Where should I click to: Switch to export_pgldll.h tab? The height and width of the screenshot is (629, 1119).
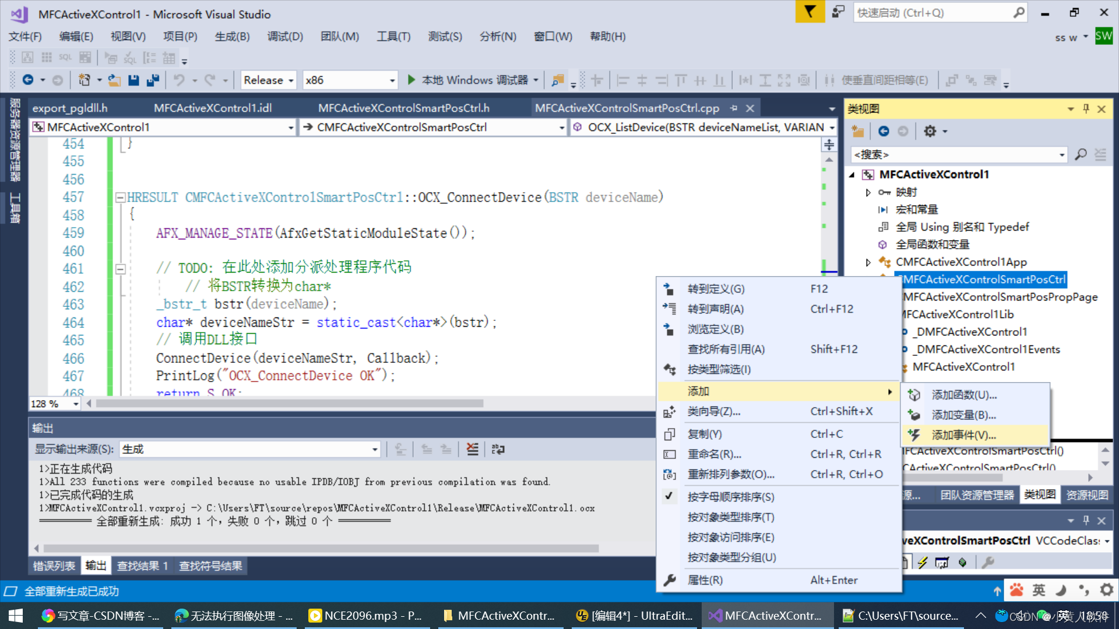[70, 108]
